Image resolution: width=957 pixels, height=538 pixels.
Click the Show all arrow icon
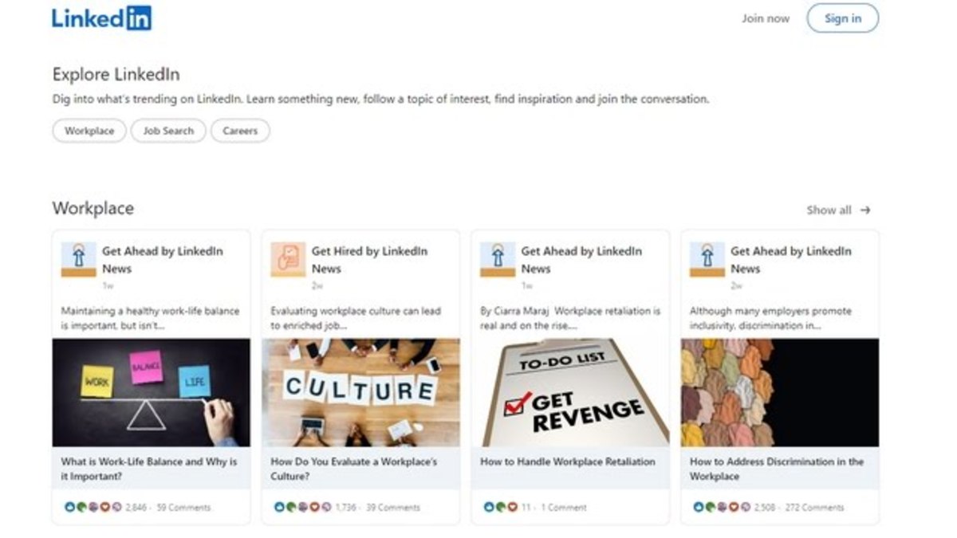point(867,210)
